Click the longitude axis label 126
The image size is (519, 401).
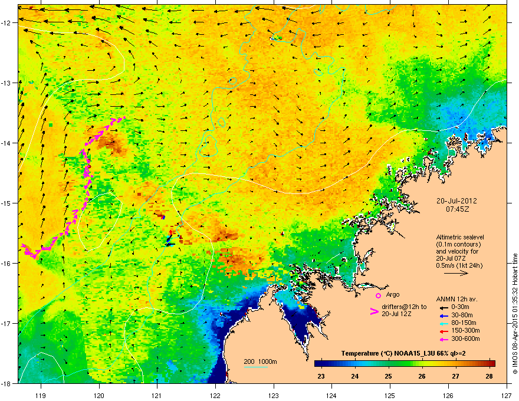[448, 395]
